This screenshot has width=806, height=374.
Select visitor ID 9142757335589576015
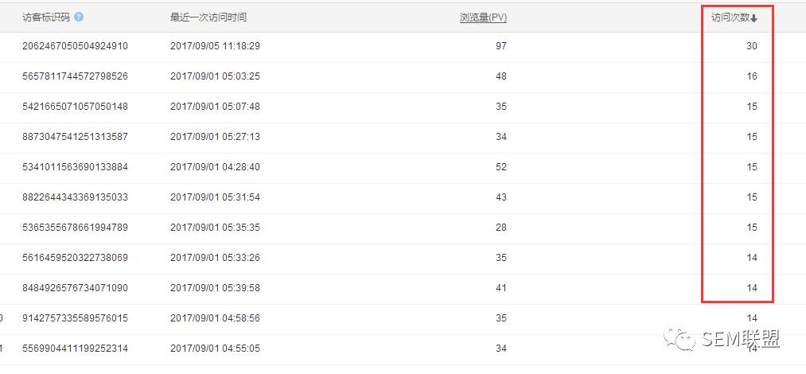point(75,318)
